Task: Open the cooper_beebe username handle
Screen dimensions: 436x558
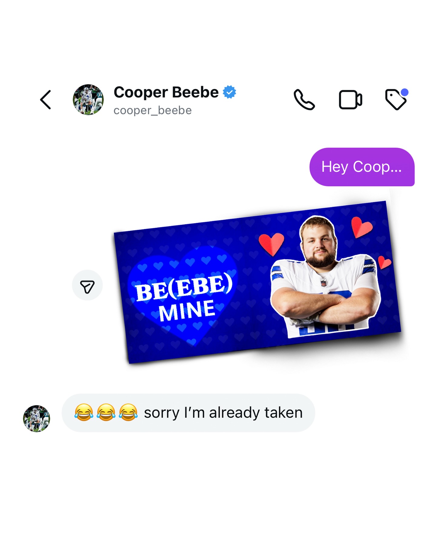Action: [x=153, y=111]
